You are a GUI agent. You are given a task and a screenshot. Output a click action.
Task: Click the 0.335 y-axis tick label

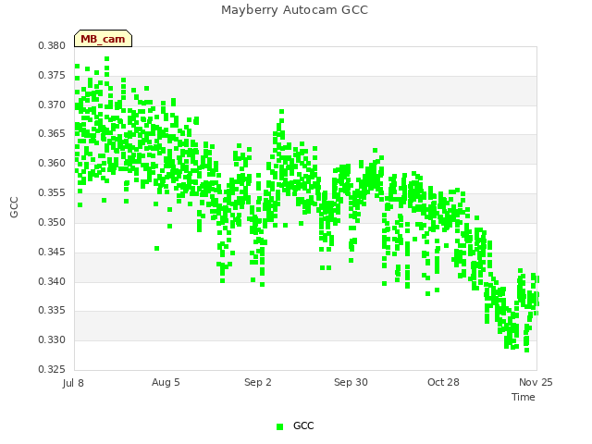click(x=52, y=311)
